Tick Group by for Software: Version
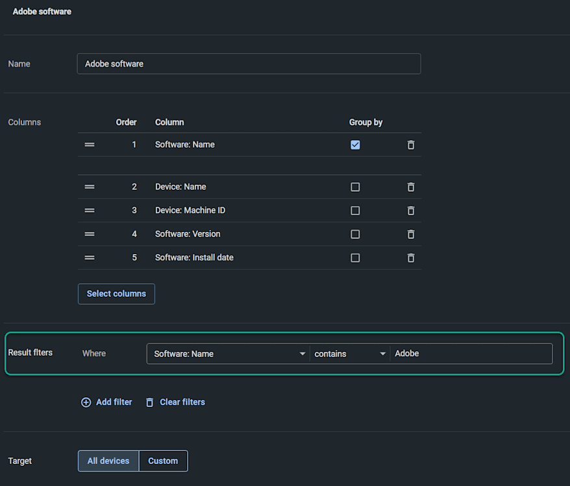 355,234
